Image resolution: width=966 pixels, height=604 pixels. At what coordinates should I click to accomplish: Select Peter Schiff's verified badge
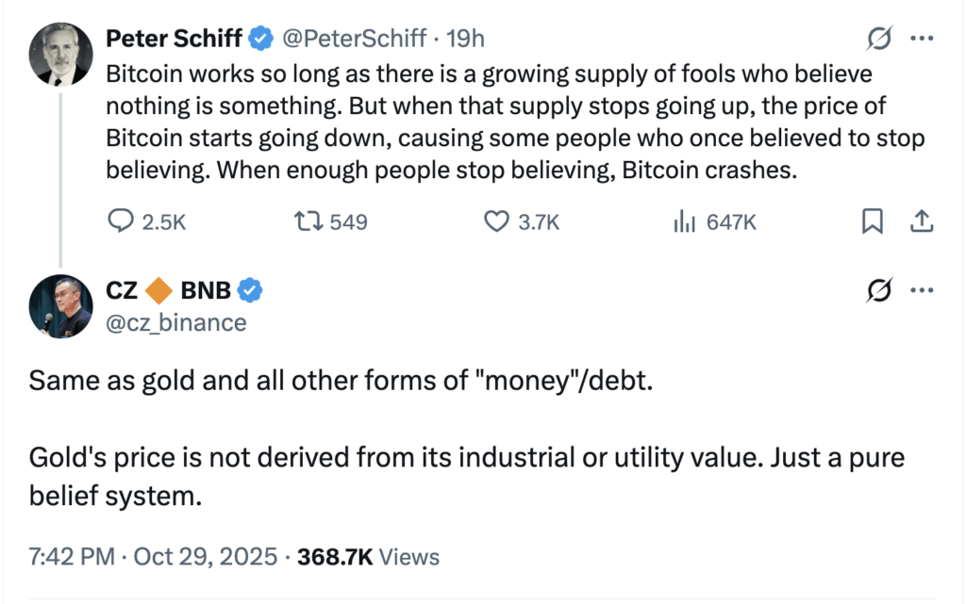pos(258,39)
